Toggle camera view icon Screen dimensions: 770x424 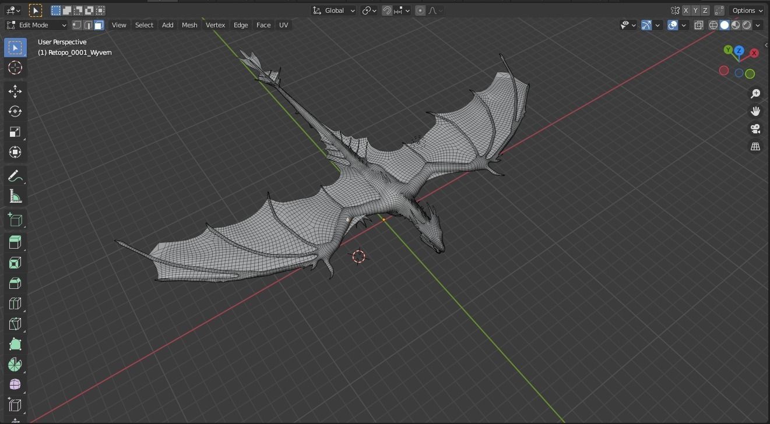[755, 129]
